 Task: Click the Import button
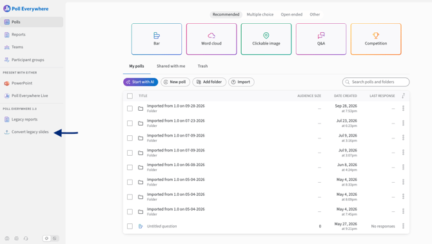241,82
